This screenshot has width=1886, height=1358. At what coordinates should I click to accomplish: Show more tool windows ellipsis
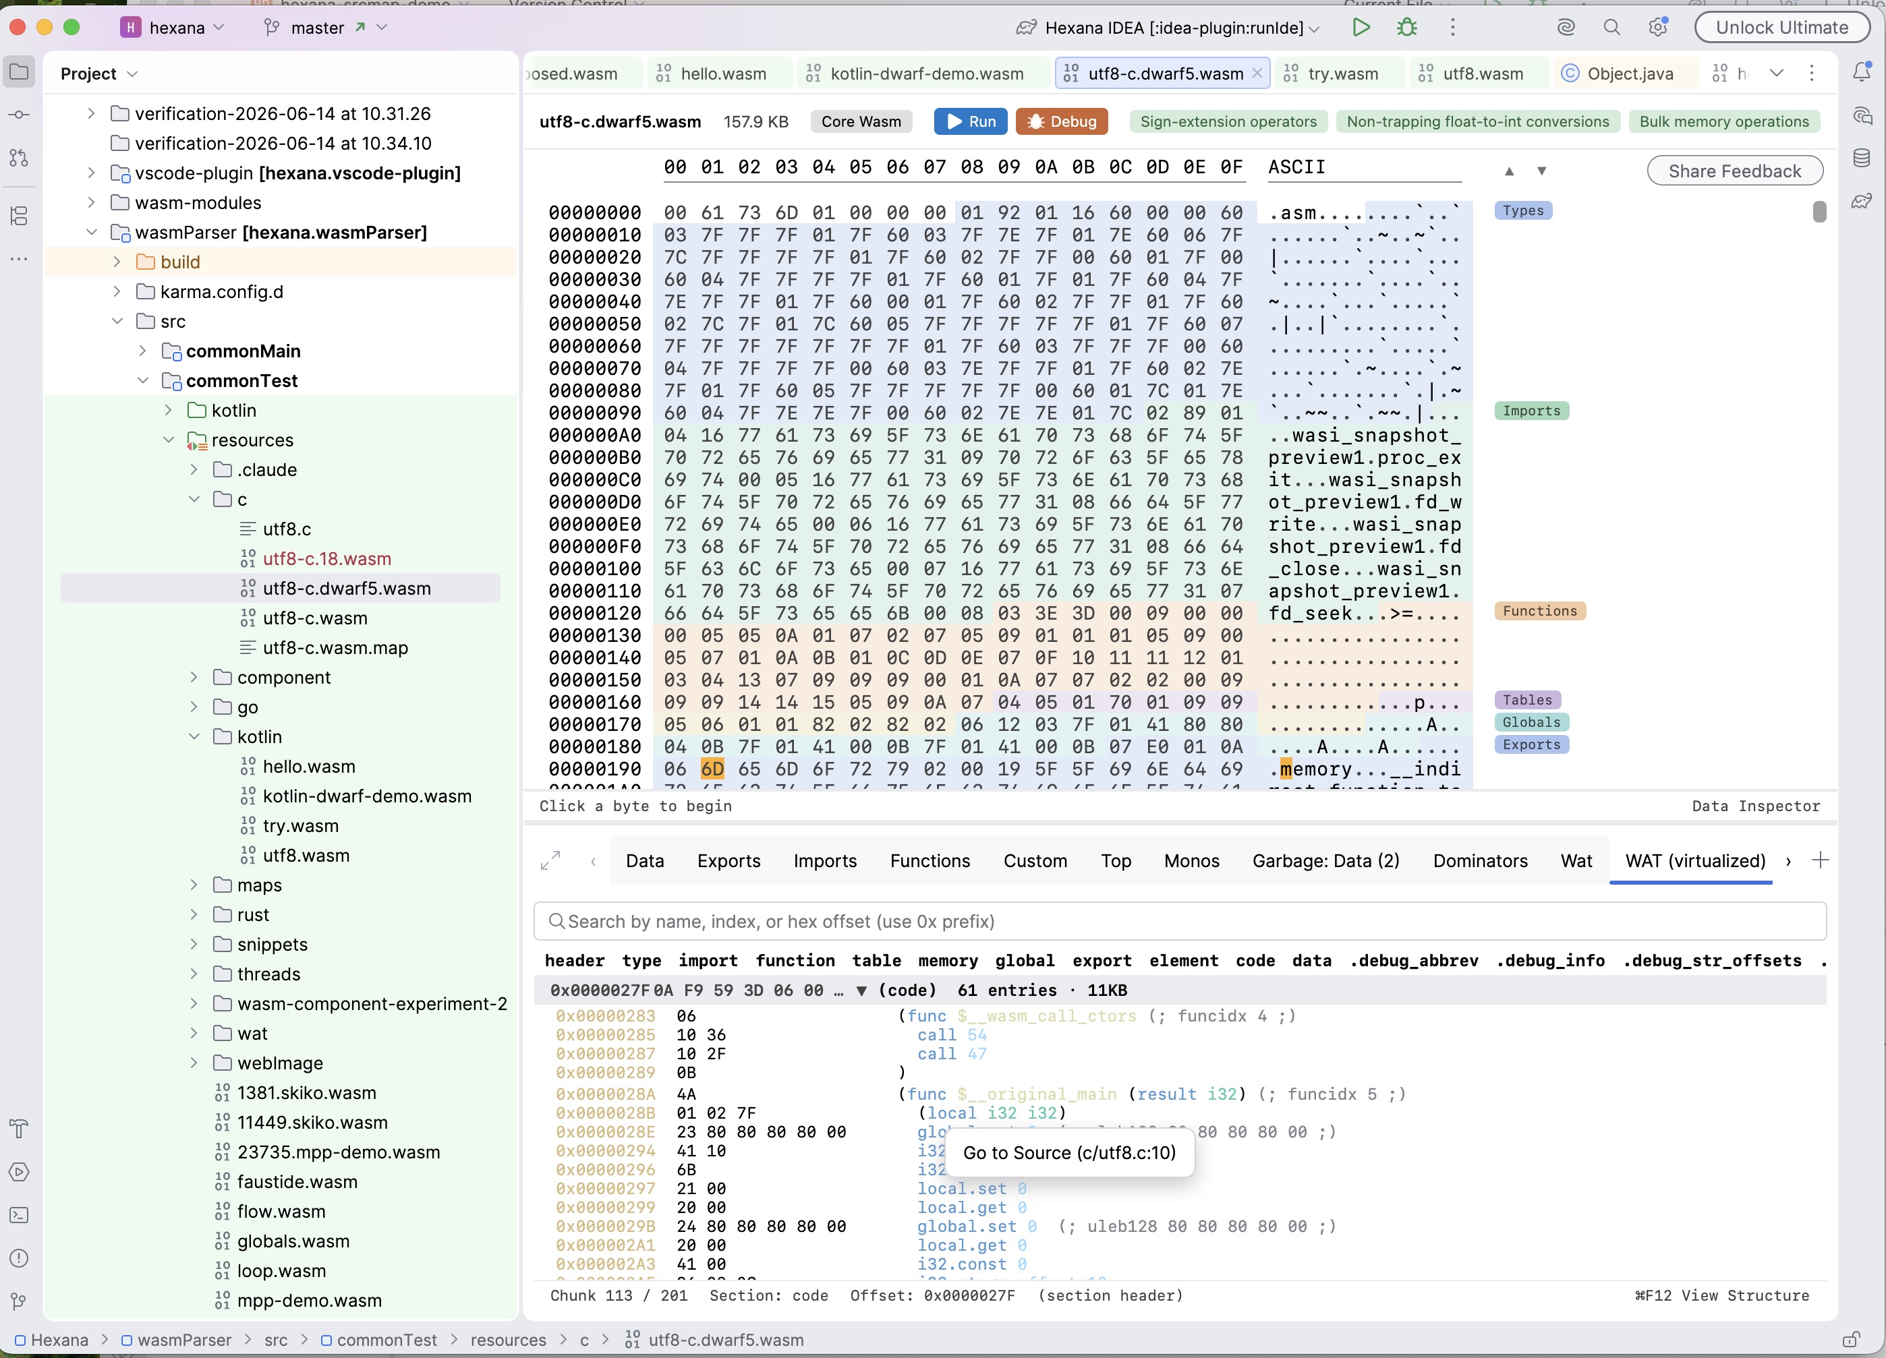pos(19,258)
